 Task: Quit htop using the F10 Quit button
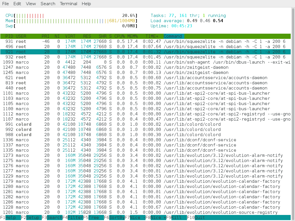click(x=196, y=218)
